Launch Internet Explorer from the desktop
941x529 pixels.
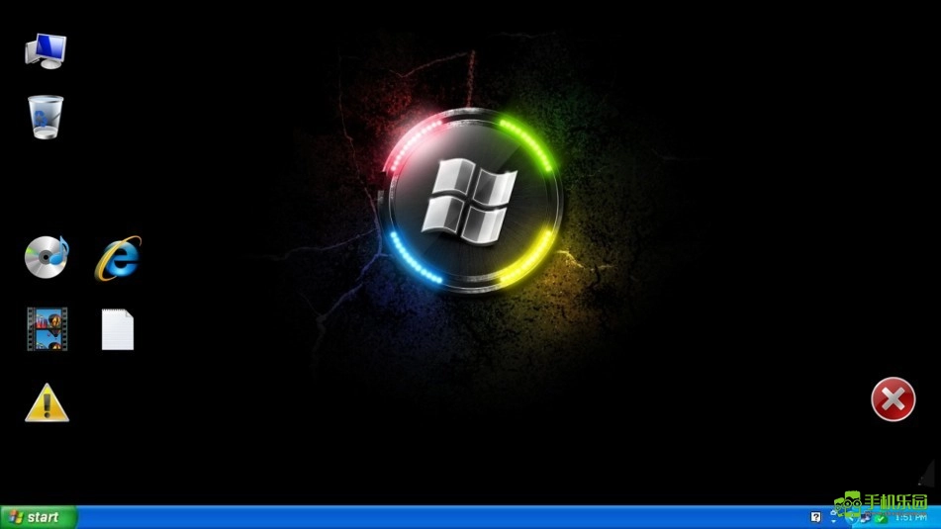click(x=118, y=259)
